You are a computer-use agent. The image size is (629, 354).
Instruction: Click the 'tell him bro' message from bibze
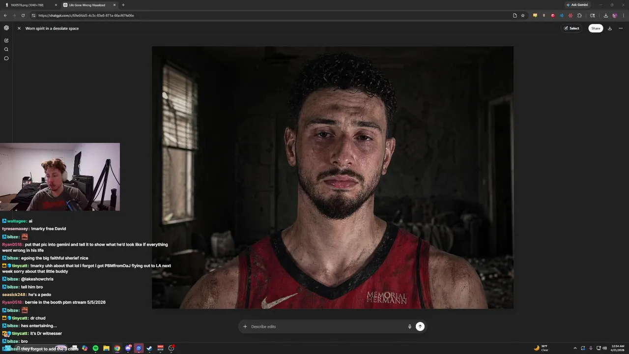[32, 287]
